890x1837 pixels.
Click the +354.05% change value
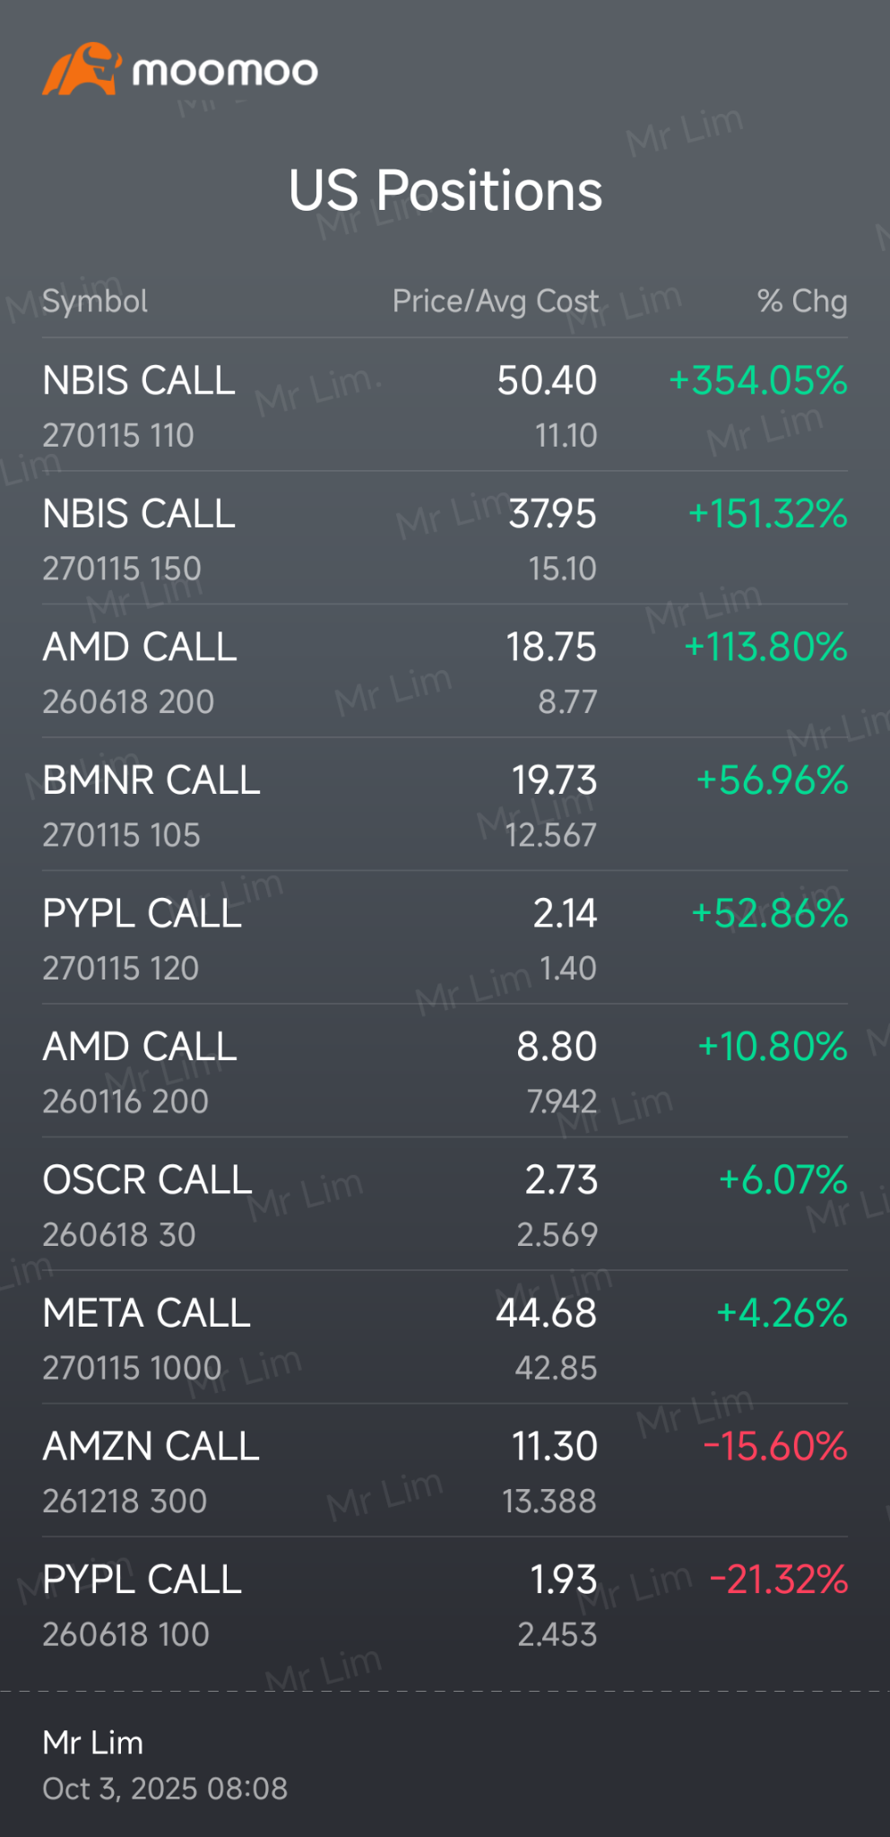tap(758, 381)
